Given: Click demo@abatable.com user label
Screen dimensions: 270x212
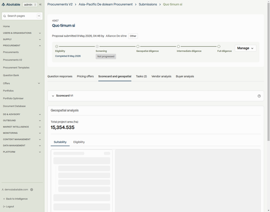Looking at the screenshot, I should (x=16, y=189).
